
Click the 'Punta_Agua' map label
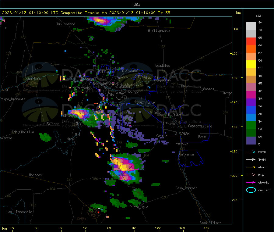[x=139, y=207]
